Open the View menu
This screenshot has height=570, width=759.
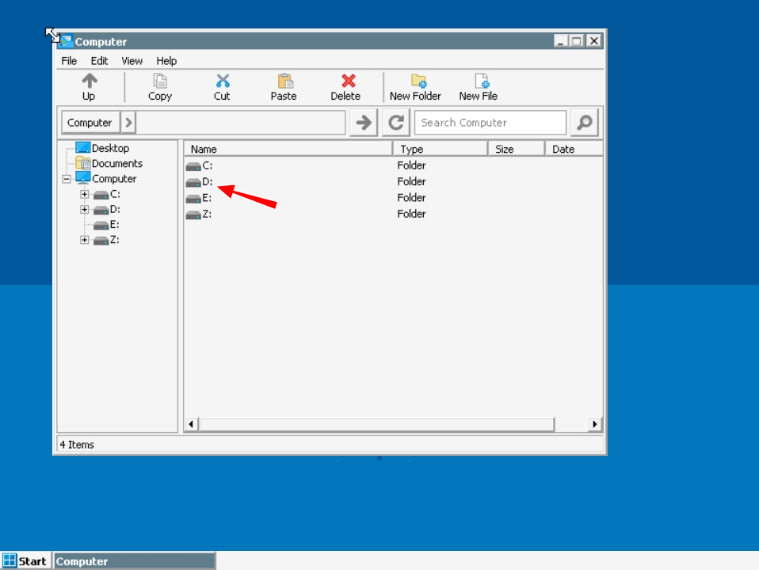click(x=132, y=61)
